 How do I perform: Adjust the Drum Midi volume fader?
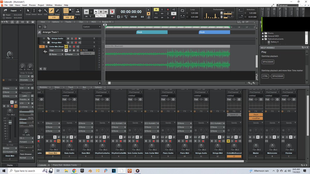coord(10,122)
